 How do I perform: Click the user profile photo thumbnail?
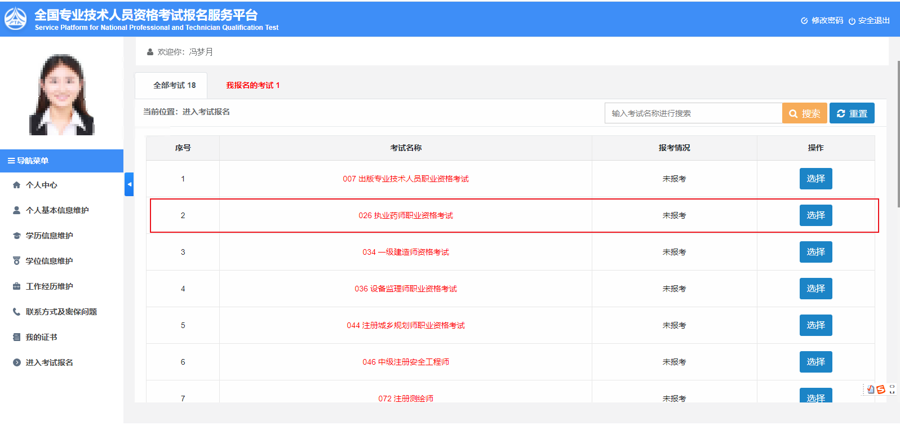pyautogui.click(x=61, y=95)
